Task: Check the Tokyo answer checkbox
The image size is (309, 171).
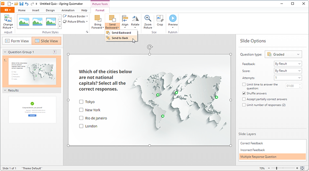Action: coord(81,102)
